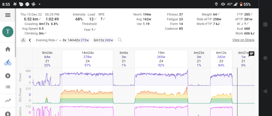Open the comments chat bubble icon

point(252,54)
